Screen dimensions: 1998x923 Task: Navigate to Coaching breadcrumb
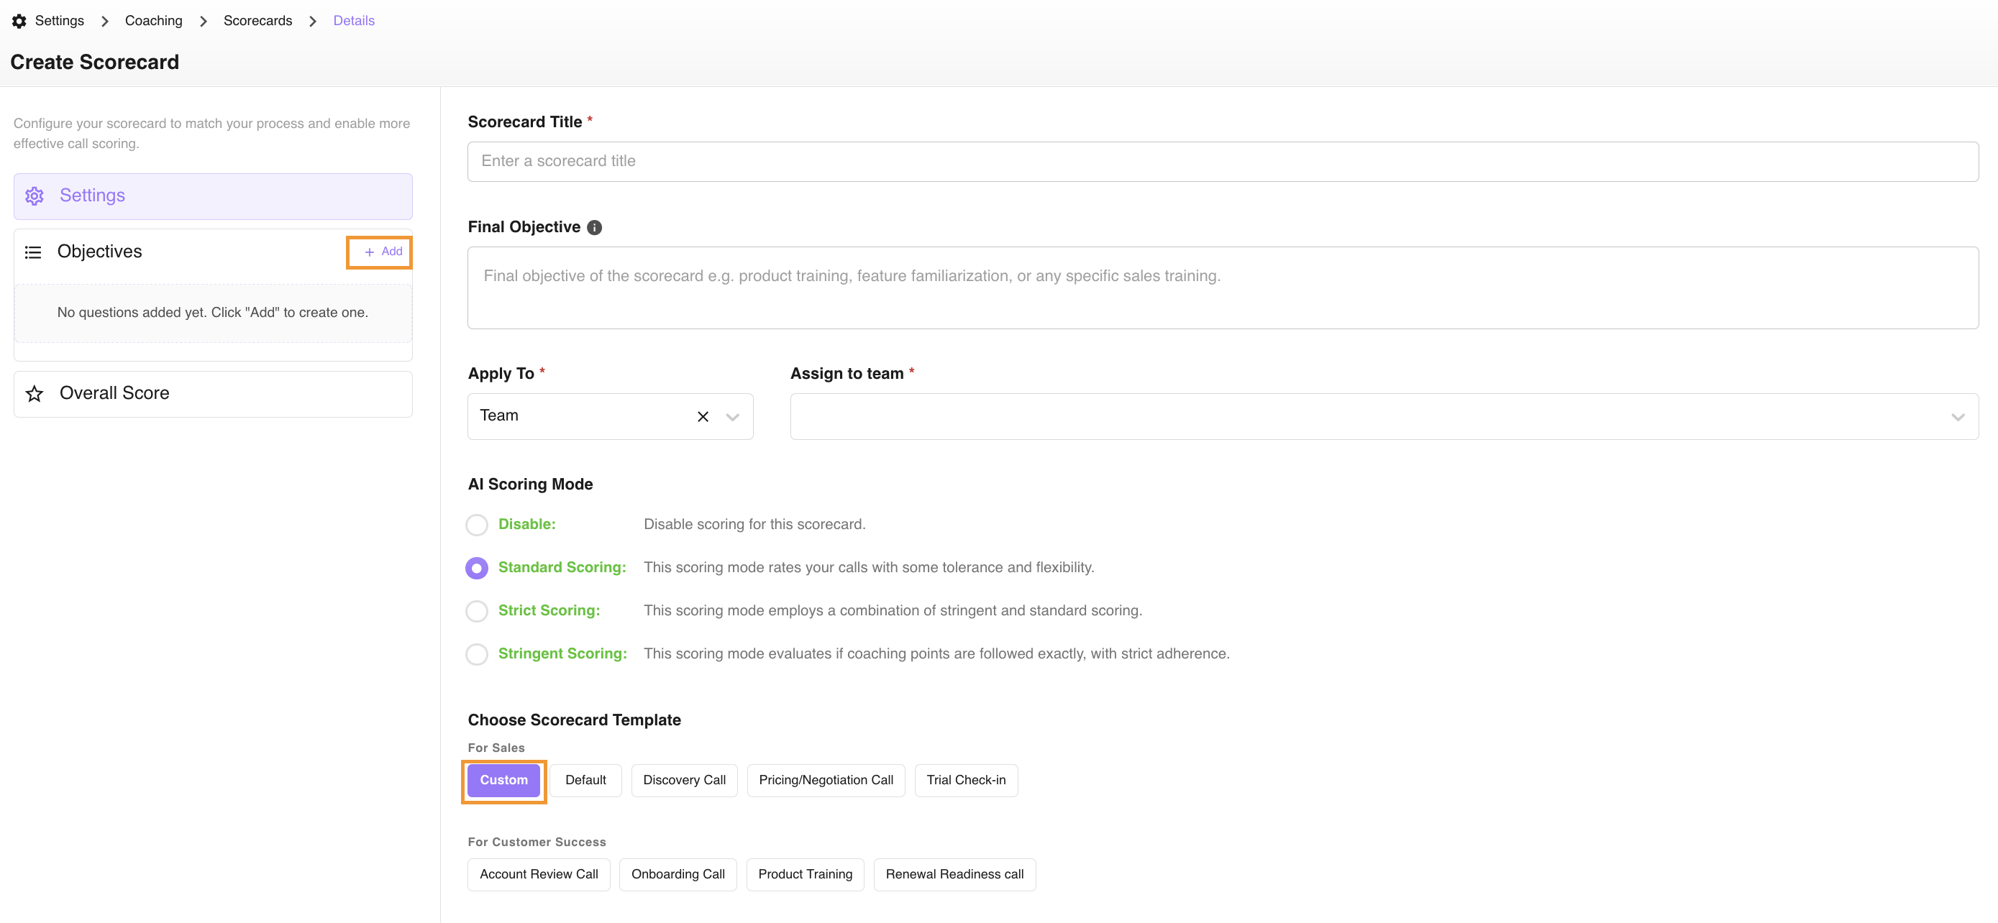[154, 21]
